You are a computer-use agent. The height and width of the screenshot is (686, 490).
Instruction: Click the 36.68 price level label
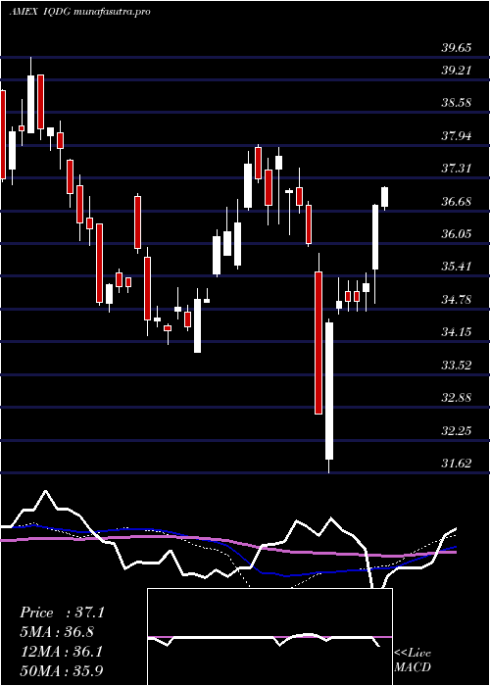pos(457,202)
